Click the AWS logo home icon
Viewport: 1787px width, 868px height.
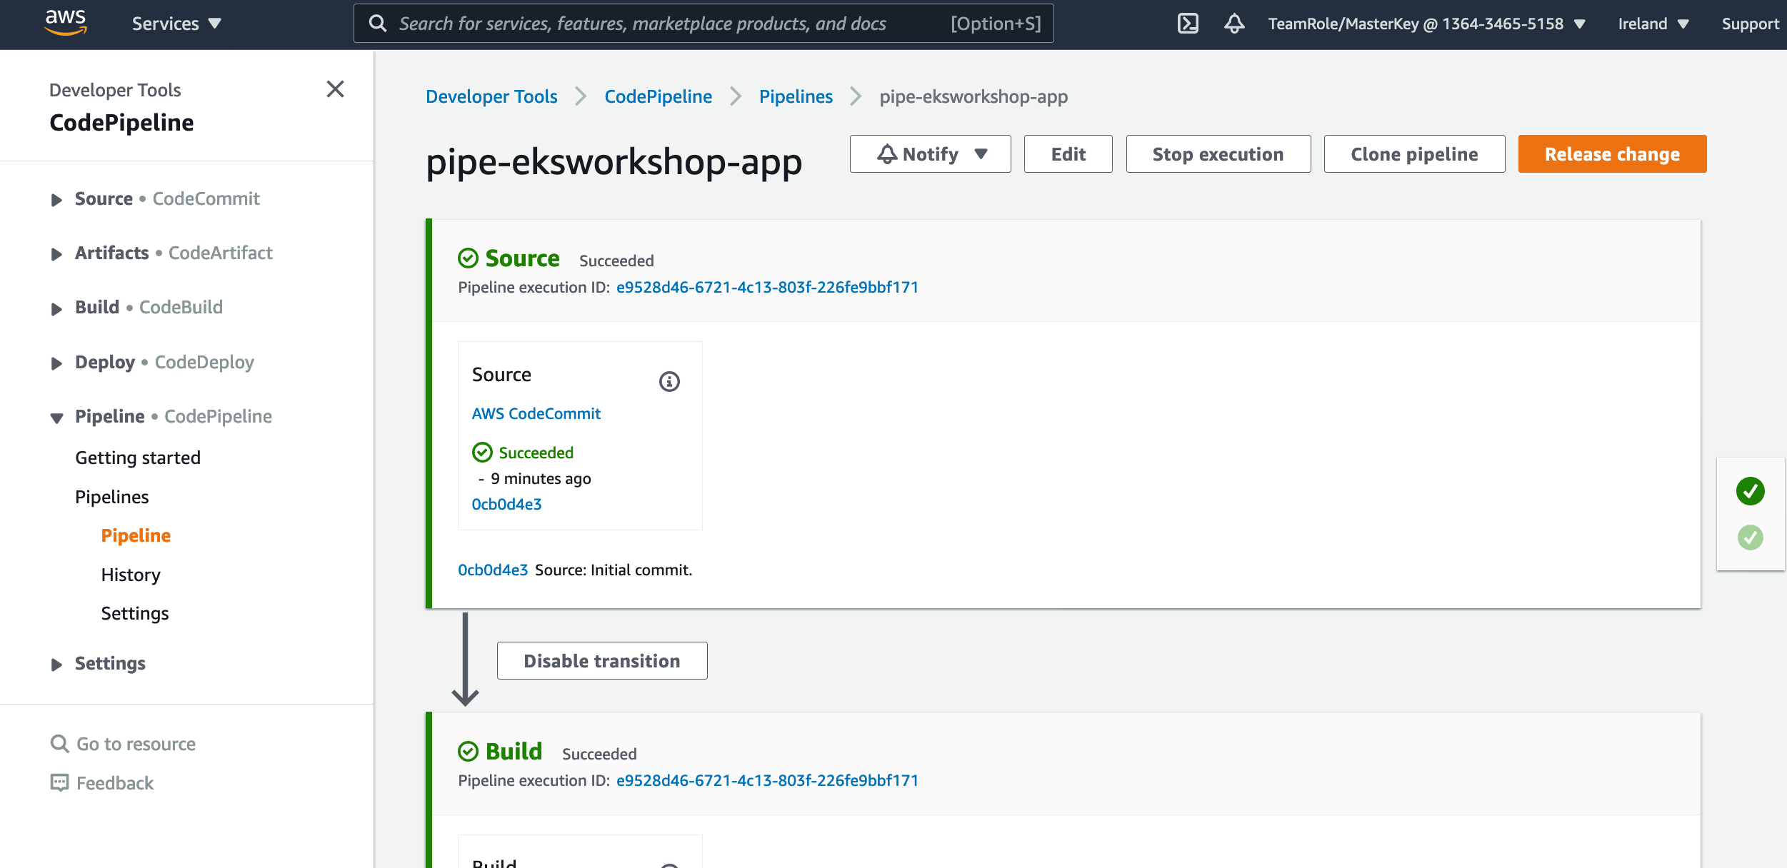(66, 23)
